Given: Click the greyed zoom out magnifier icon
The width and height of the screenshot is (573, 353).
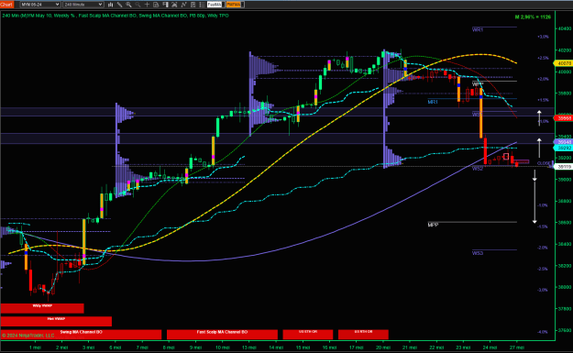Looking at the screenshot, I should [x=138, y=5].
